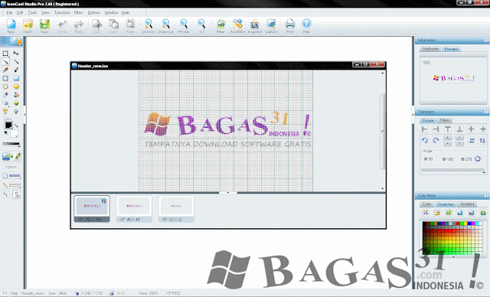This screenshot has height=297, width=490.
Task: Click the 1:1 zoom icon
Action: tap(201, 26)
